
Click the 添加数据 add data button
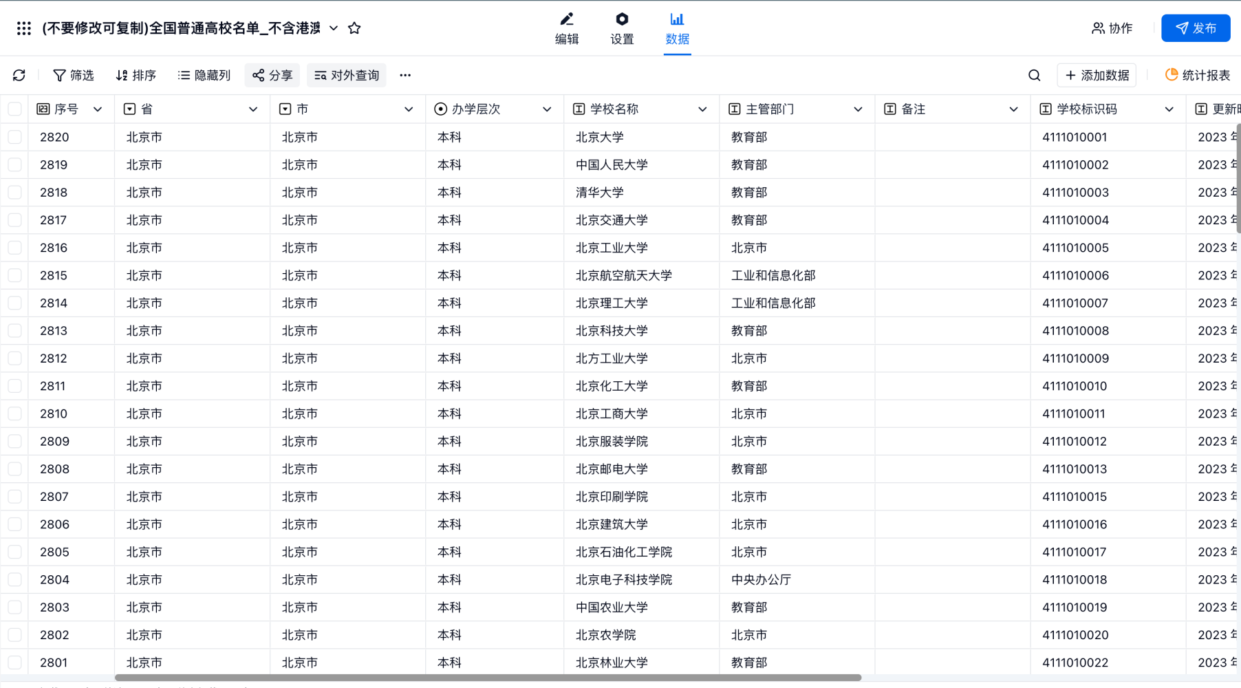1097,75
